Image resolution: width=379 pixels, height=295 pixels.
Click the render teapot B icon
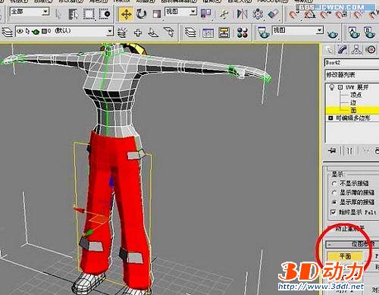click(x=369, y=33)
